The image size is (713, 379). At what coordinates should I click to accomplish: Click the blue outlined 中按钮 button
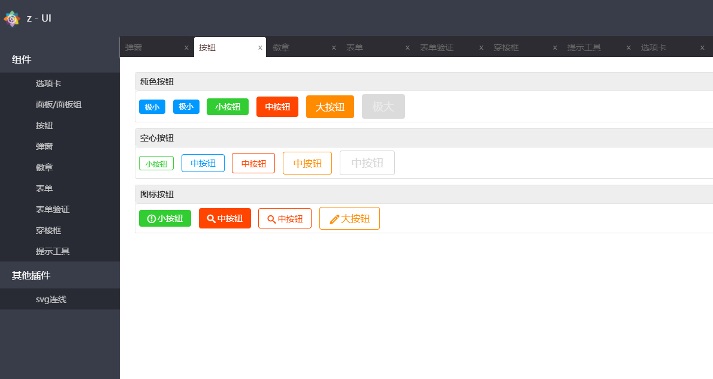pyautogui.click(x=203, y=163)
